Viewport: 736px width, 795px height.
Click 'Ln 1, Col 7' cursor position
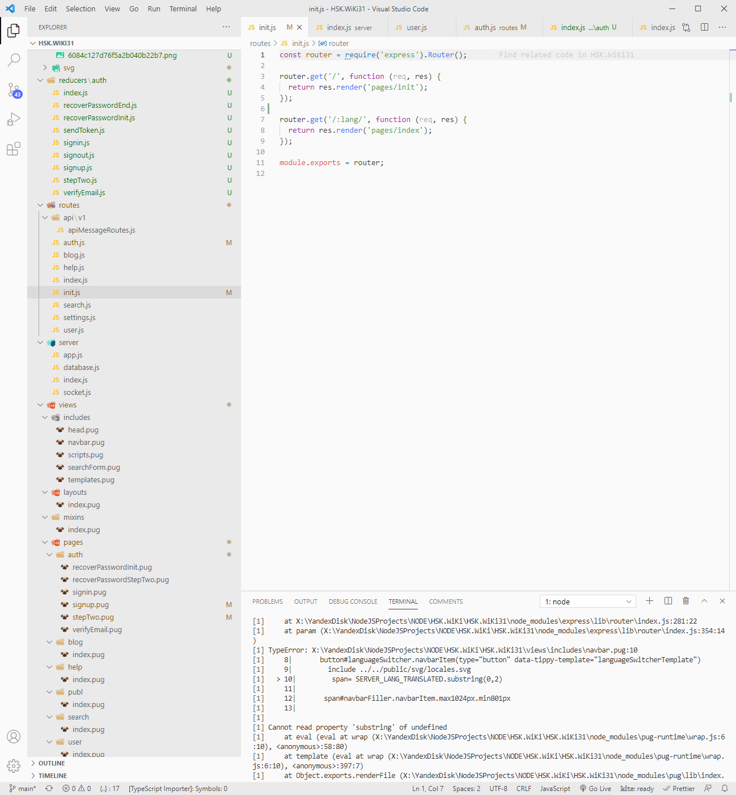click(428, 789)
